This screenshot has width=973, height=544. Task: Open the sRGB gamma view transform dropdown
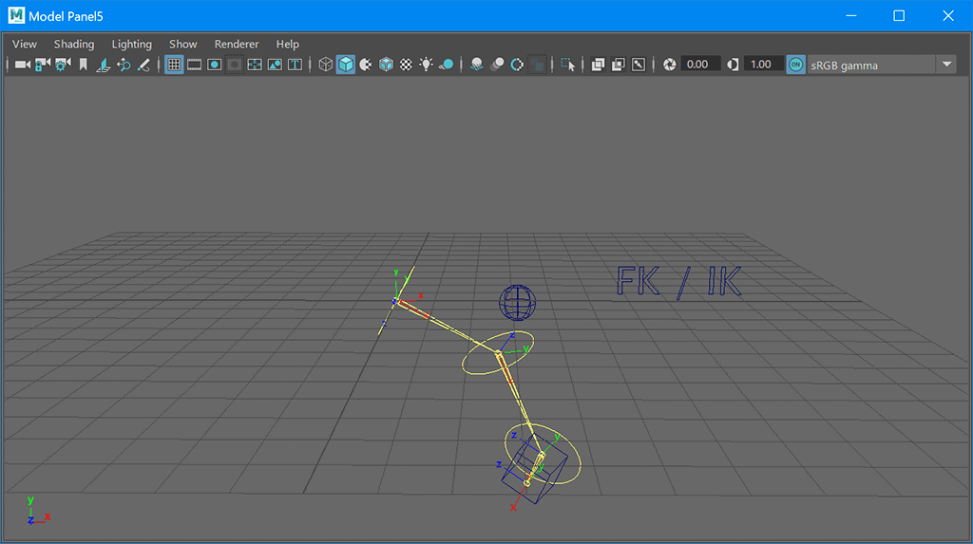(x=945, y=65)
